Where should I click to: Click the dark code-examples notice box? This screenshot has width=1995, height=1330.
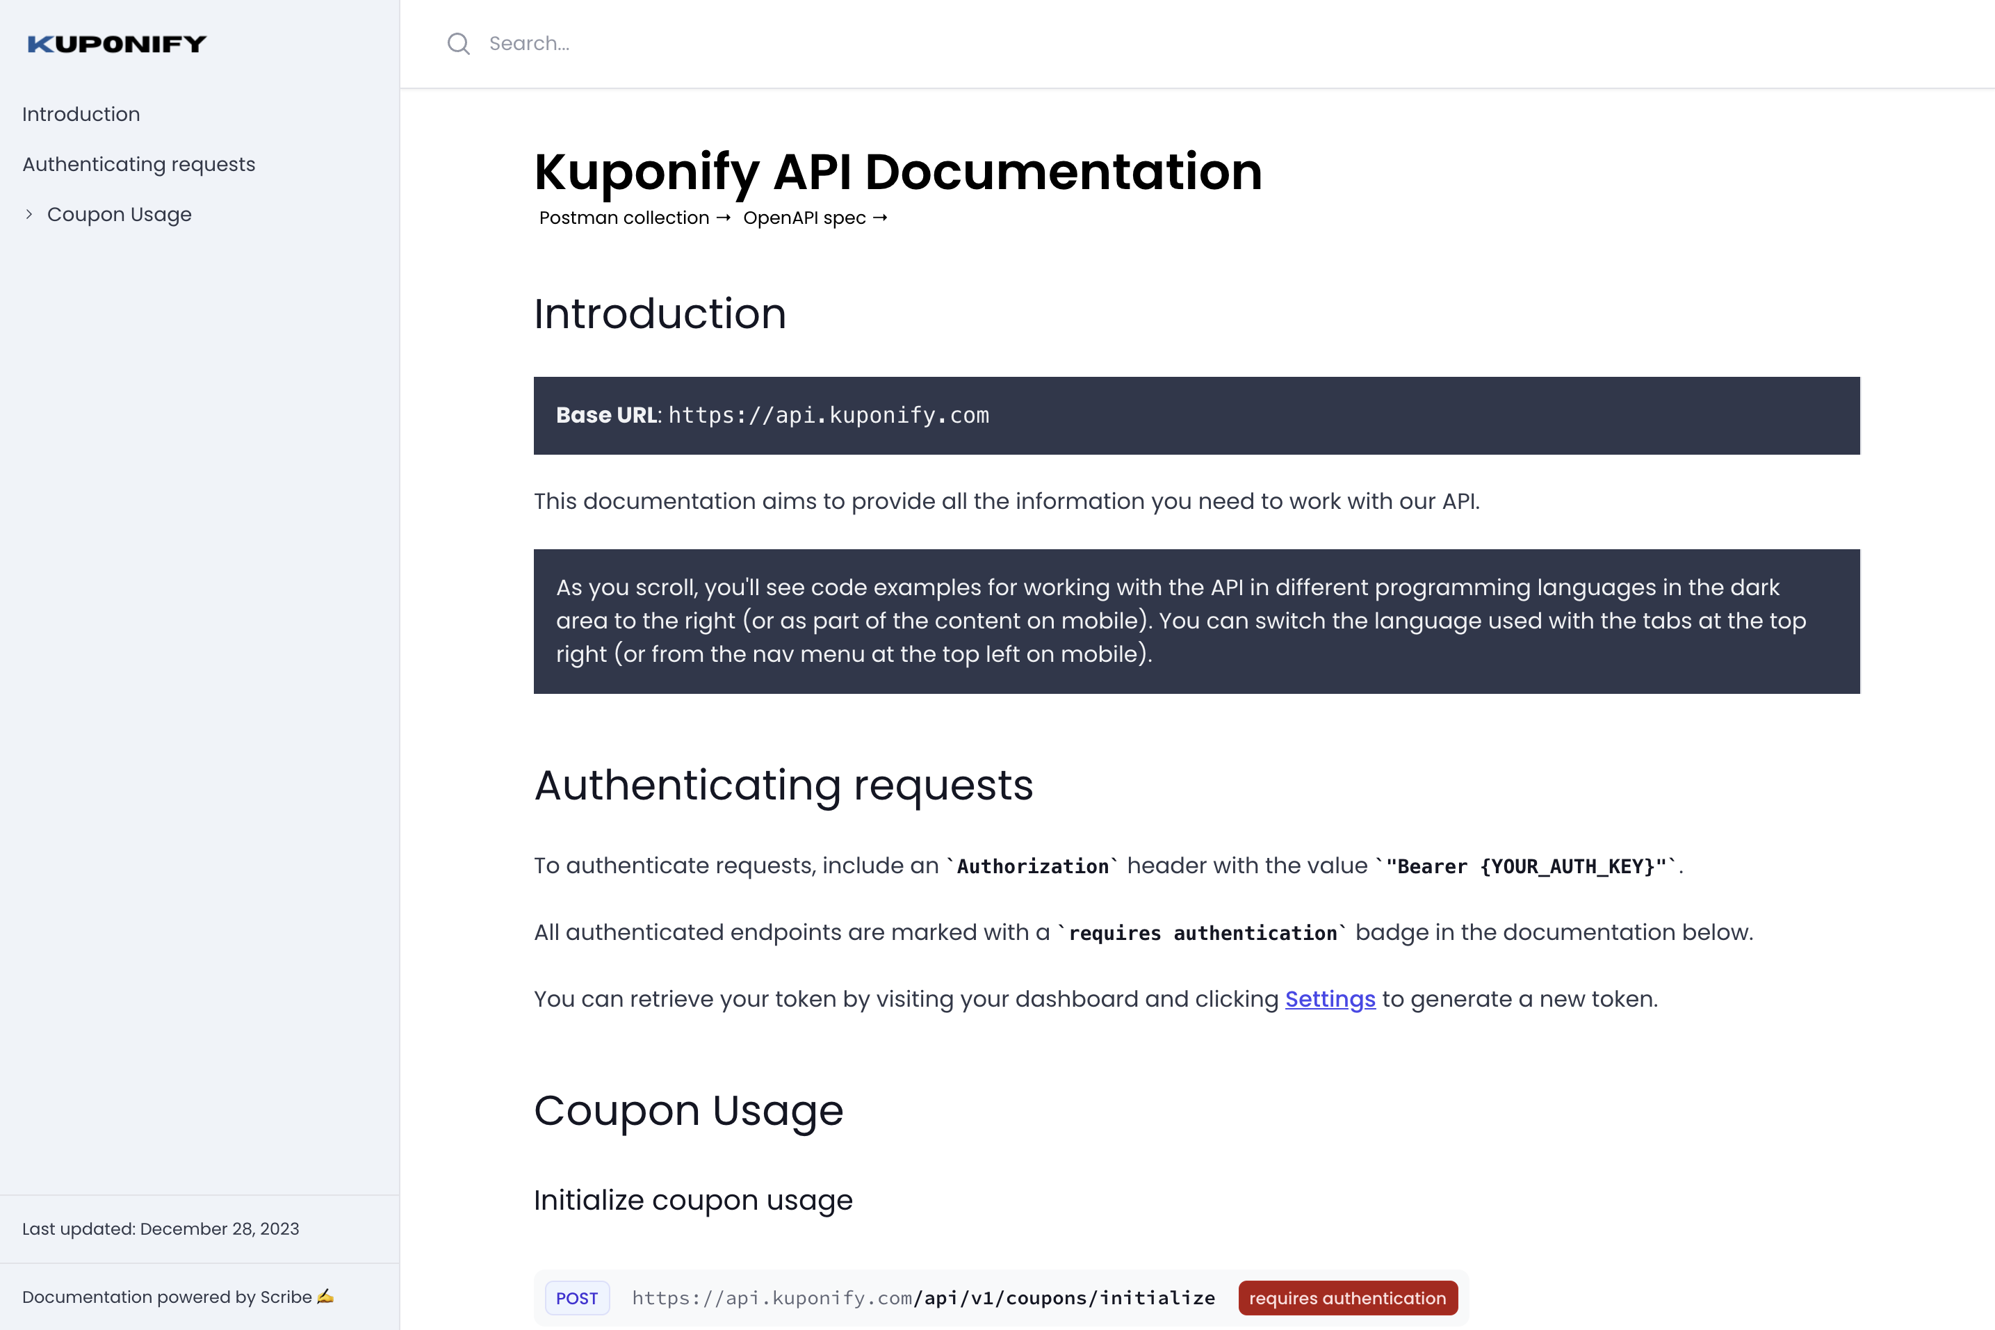(1196, 622)
